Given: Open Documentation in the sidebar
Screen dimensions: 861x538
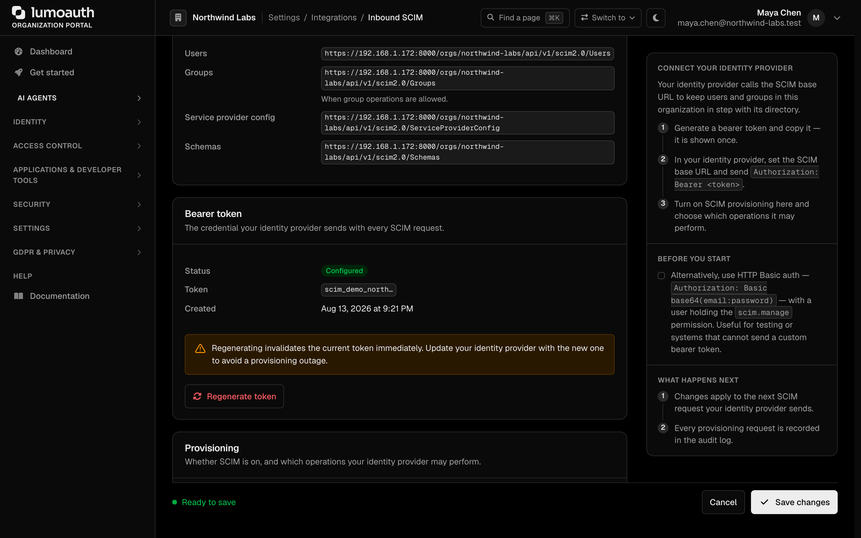Looking at the screenshot, I should [x=77, y=296].
